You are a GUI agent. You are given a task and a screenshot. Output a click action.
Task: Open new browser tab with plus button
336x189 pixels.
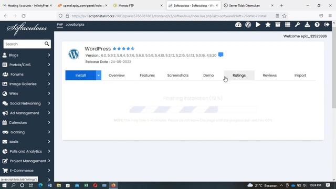[x=281, y=6]
